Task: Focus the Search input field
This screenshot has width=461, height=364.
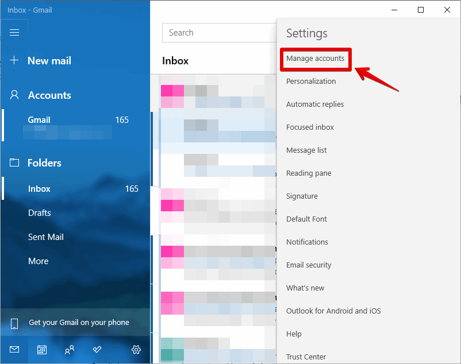Action: [219, 33]
